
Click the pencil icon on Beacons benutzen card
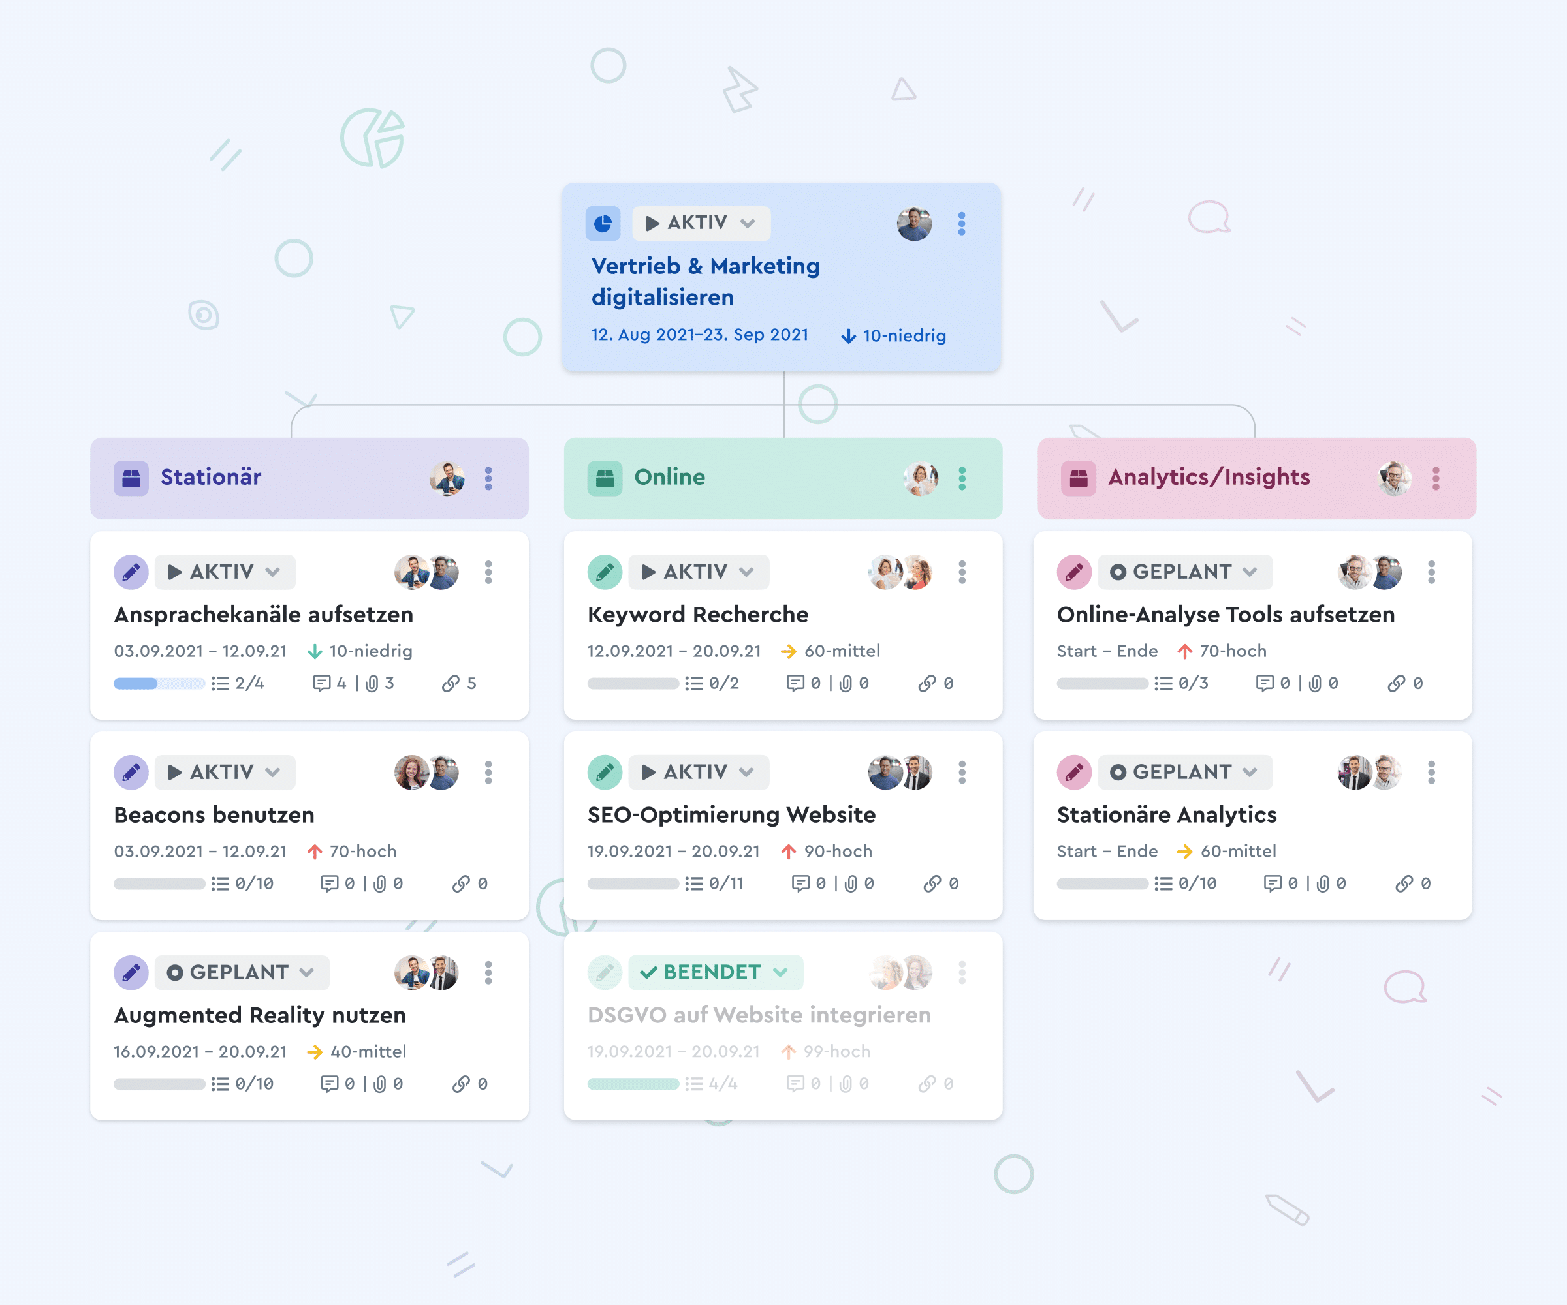pos(131,772)
